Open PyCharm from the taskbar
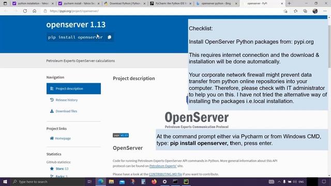The width and height of the screenshot is (331, 186). pos(186,181)
